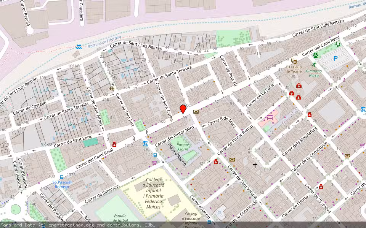Click the running figure icon at Gimnasio Herca
366x228 pixels.
tap(314, 64)
